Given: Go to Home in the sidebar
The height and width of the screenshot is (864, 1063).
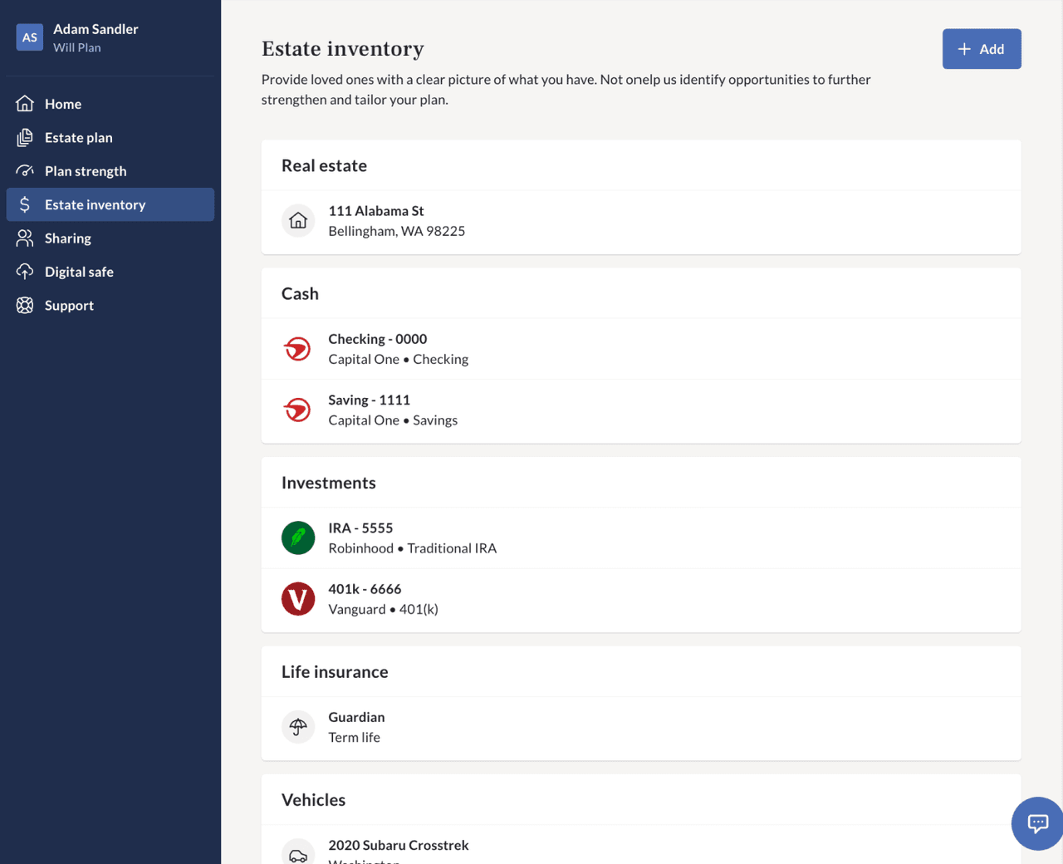Looking at the screenshot, I should click(x=63, y=104).
